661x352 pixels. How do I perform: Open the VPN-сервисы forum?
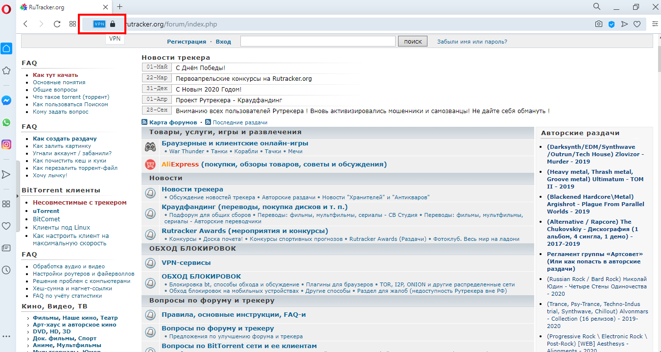coord(186,262)
